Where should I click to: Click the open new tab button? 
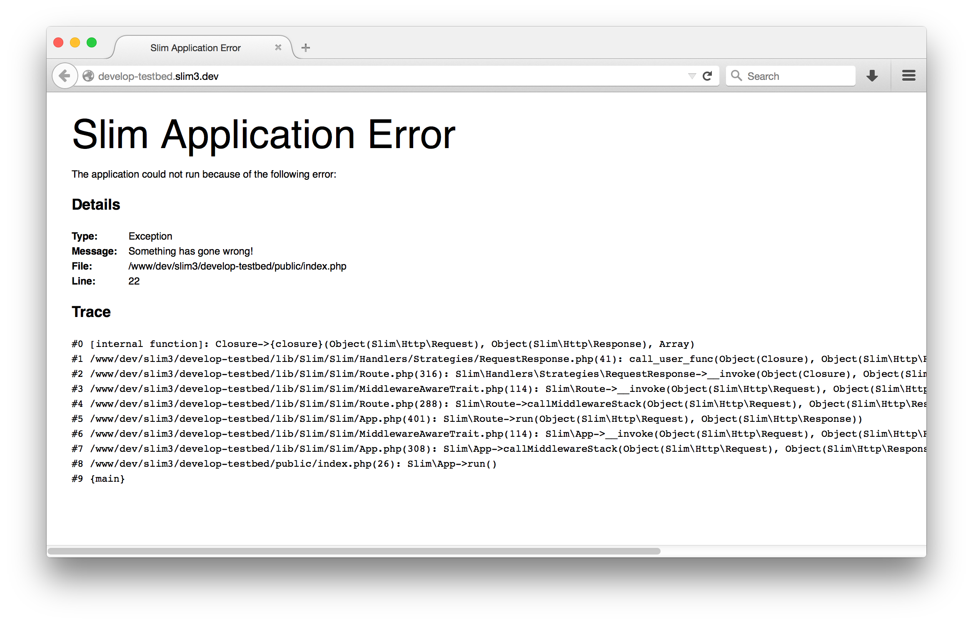click(x=307, y=47)
